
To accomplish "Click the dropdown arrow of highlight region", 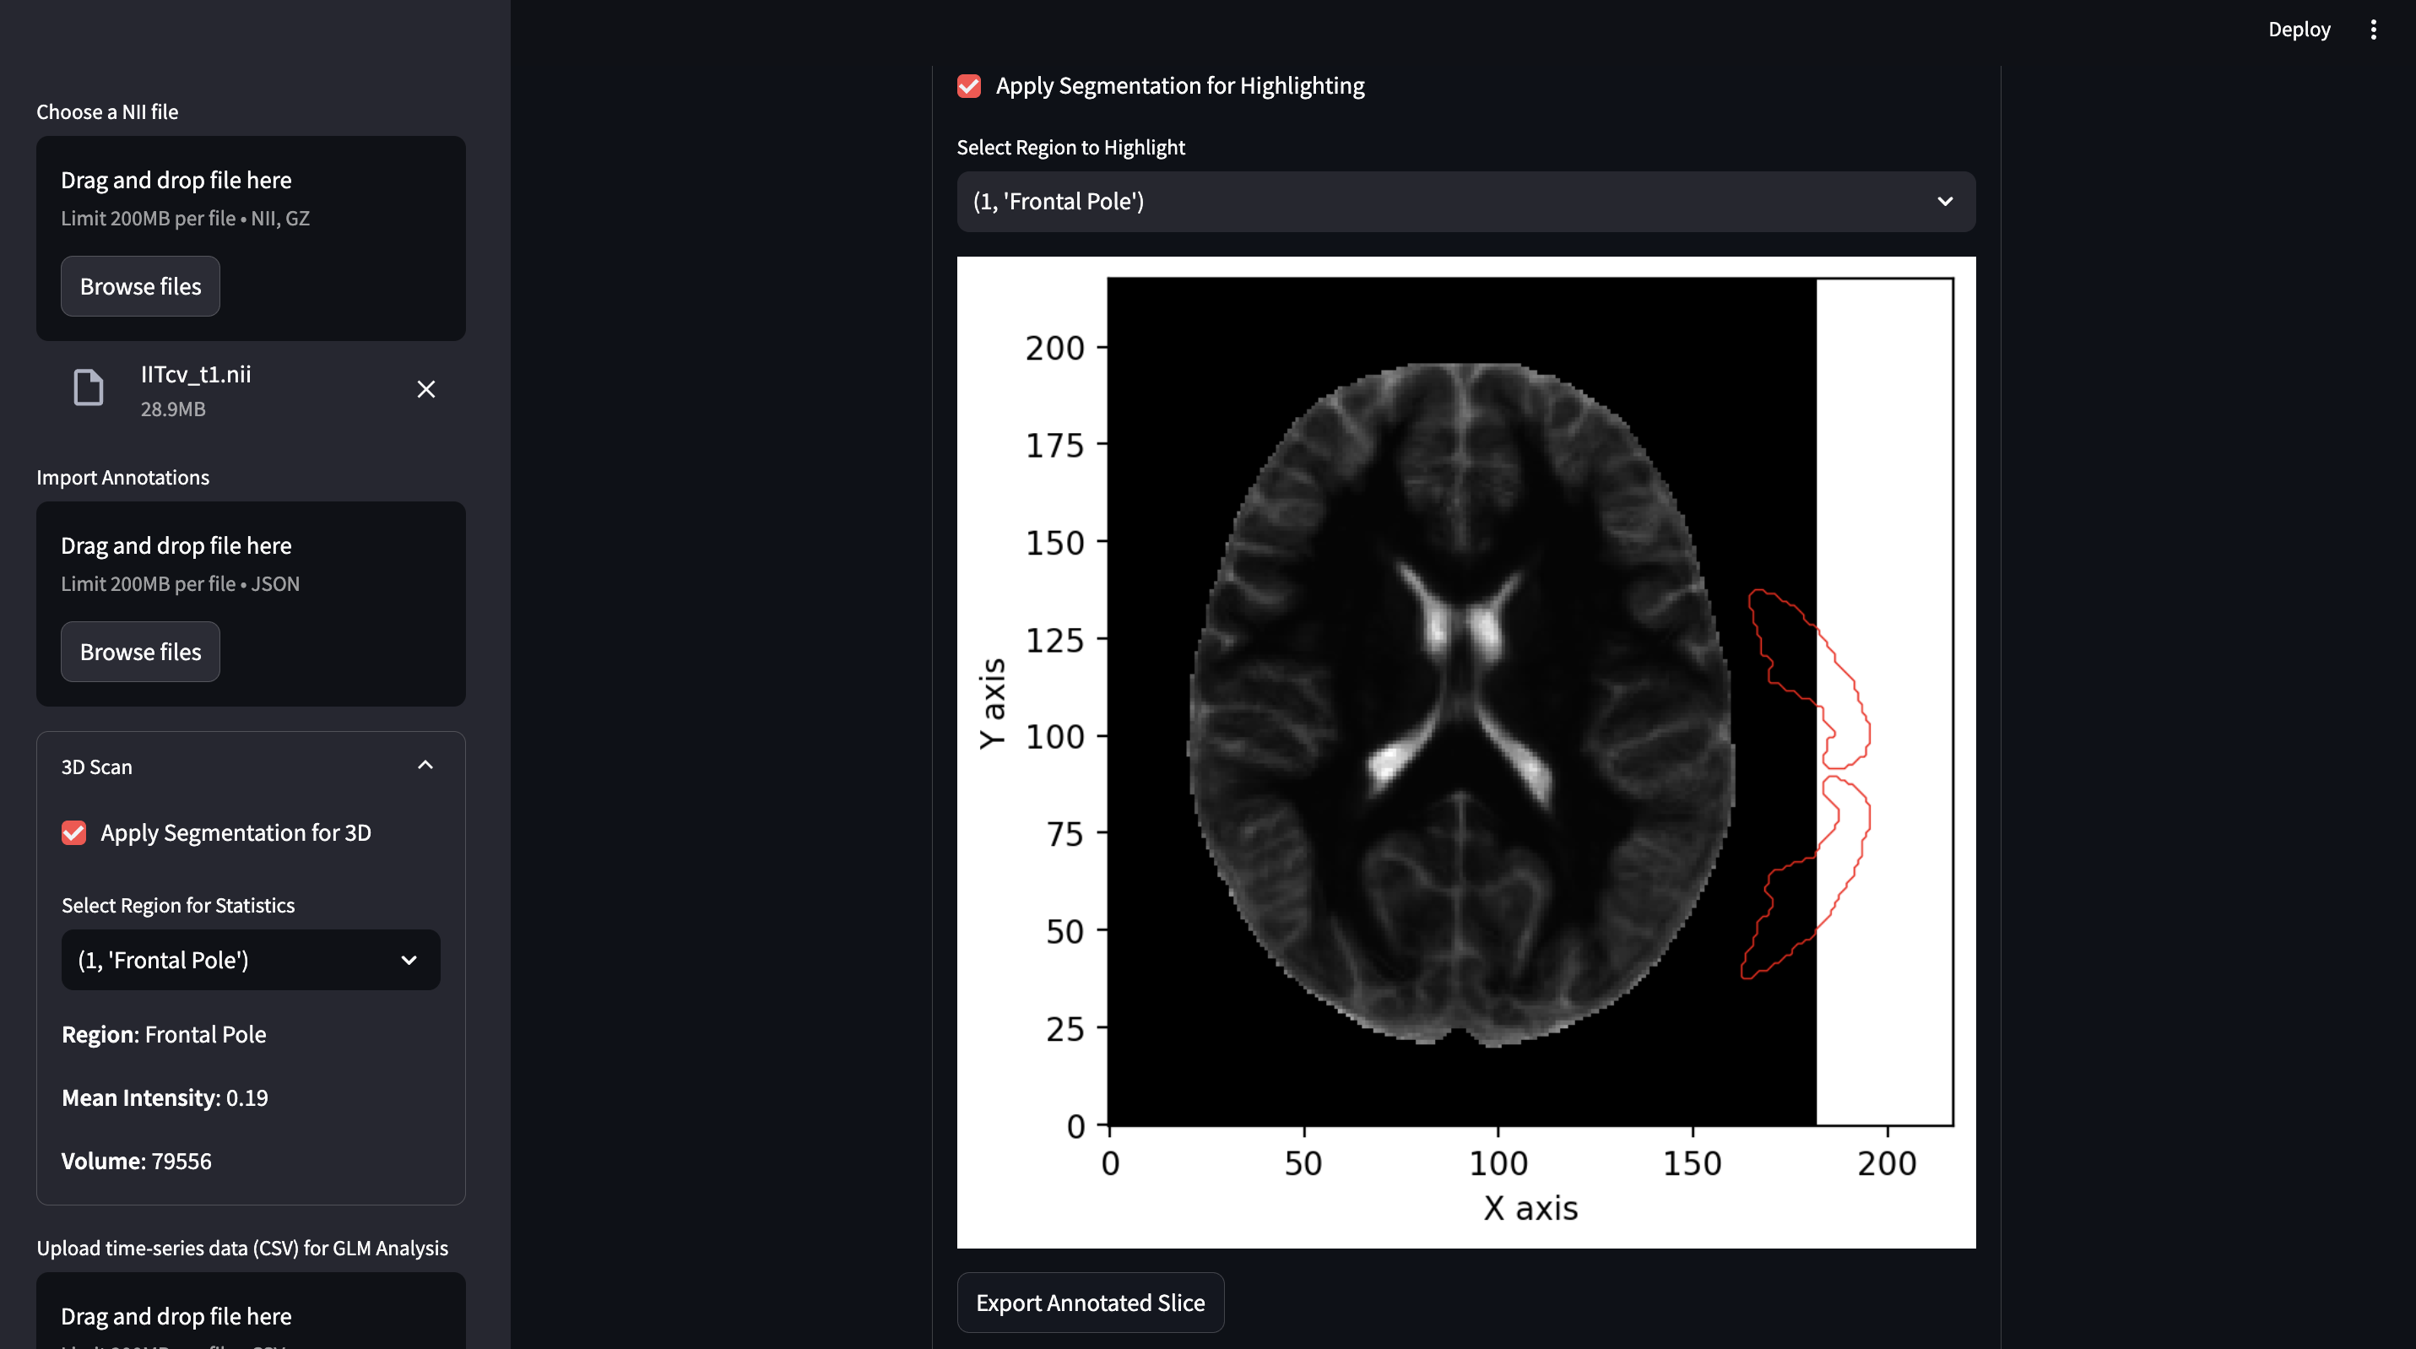I will [x=1944, y=202].
